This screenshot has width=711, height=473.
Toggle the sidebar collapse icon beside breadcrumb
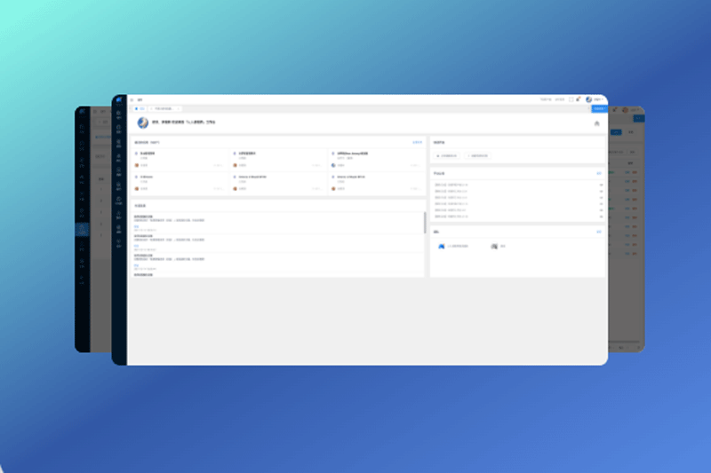pos(132,100)
